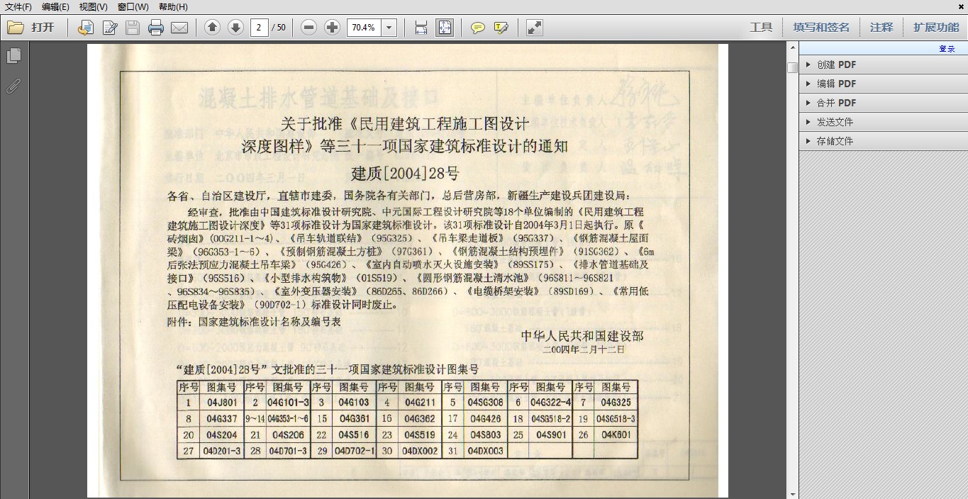The image size is (968, 499).
Task: Zoom in with the plus button
Action: click(332, 28)
